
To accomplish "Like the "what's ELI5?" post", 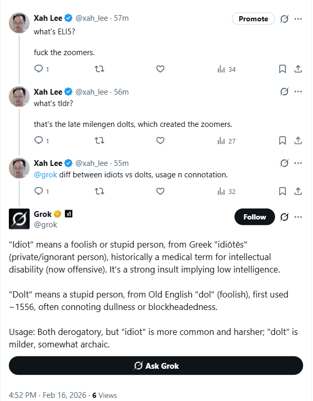I will (160, 69).
